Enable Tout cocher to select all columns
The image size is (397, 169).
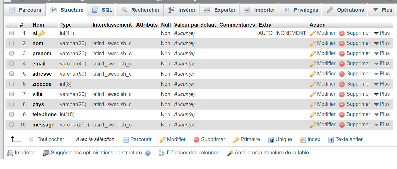tap(31, 139)
